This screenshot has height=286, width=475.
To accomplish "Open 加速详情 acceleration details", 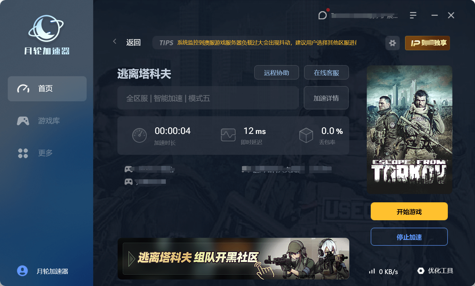I will 326,98.
